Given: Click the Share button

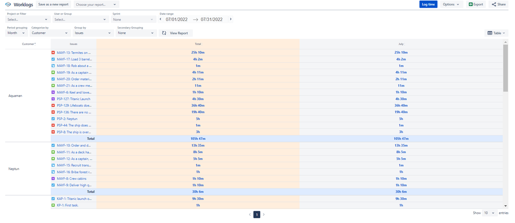Looking at the screenshot, I should (x=498, y=5).
